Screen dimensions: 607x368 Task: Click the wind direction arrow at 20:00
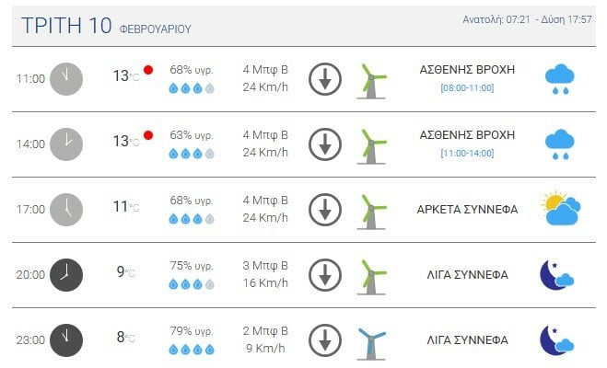point(324,274)
